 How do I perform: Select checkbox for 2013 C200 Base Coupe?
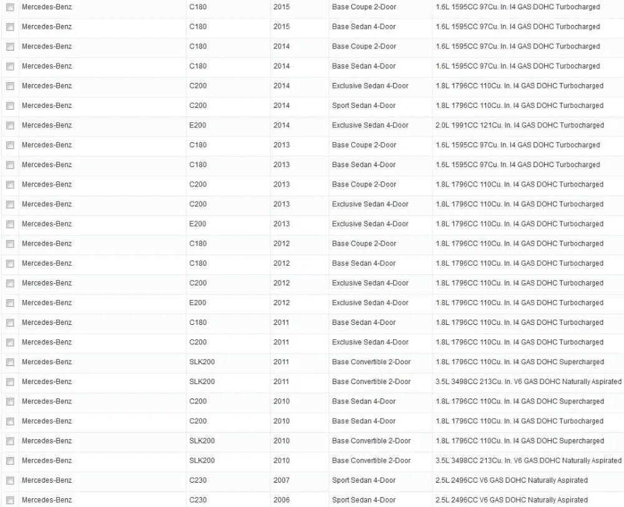pyautogui.click(x=11, y=185)
